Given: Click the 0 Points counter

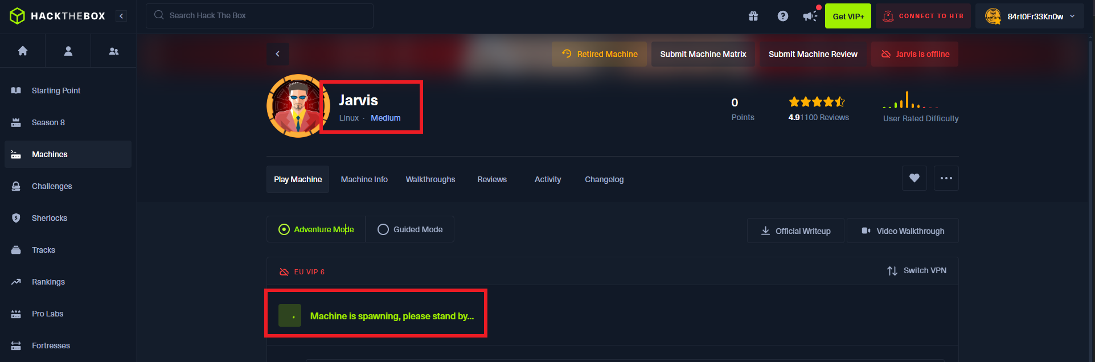Looking at the screenshot, I should click(x=743, y=109).
